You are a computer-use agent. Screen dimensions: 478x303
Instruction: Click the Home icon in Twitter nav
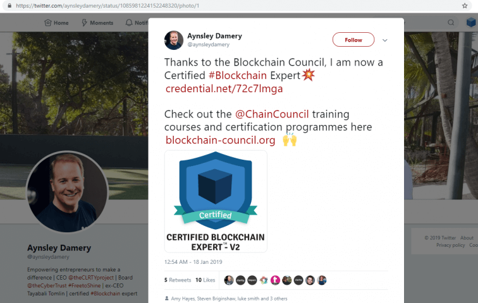click(x=48, y=23)
